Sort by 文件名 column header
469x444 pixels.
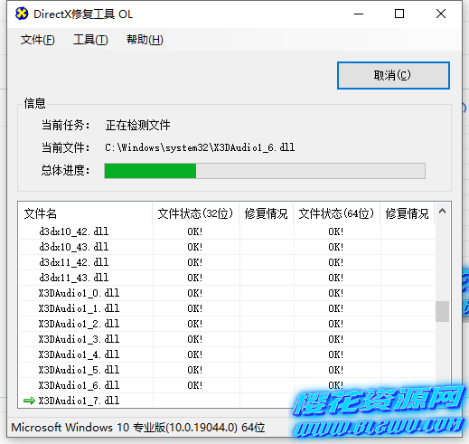click(85, 213)
